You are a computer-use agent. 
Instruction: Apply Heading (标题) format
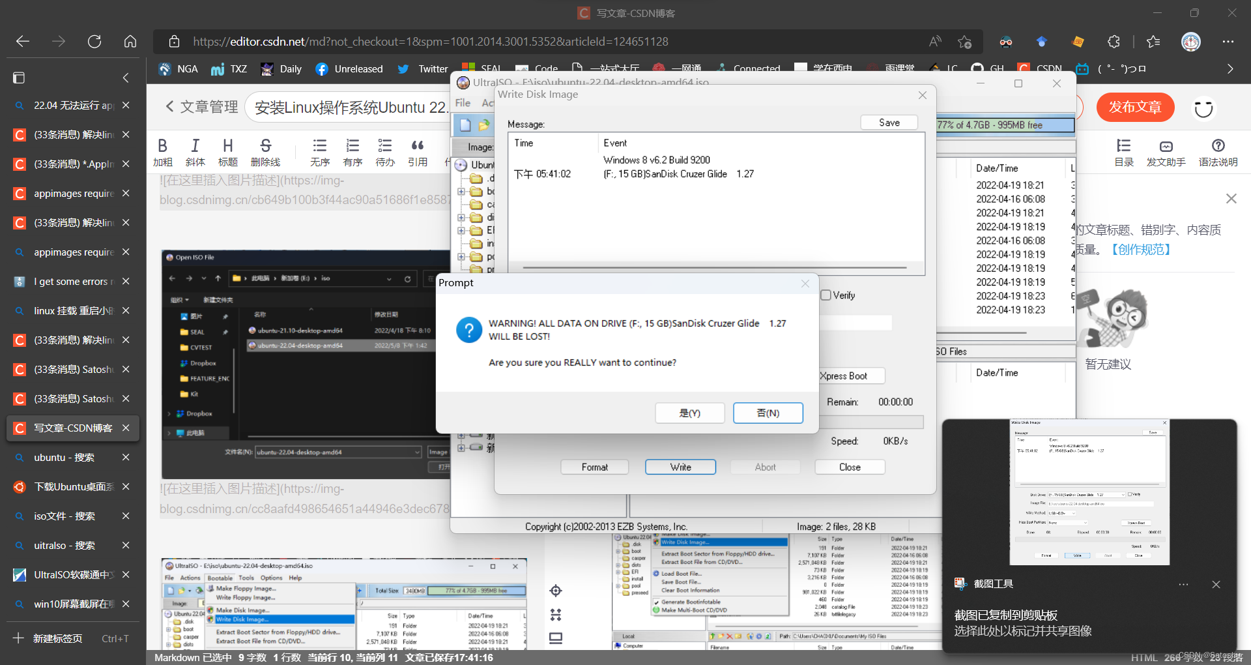pos(227,152)
